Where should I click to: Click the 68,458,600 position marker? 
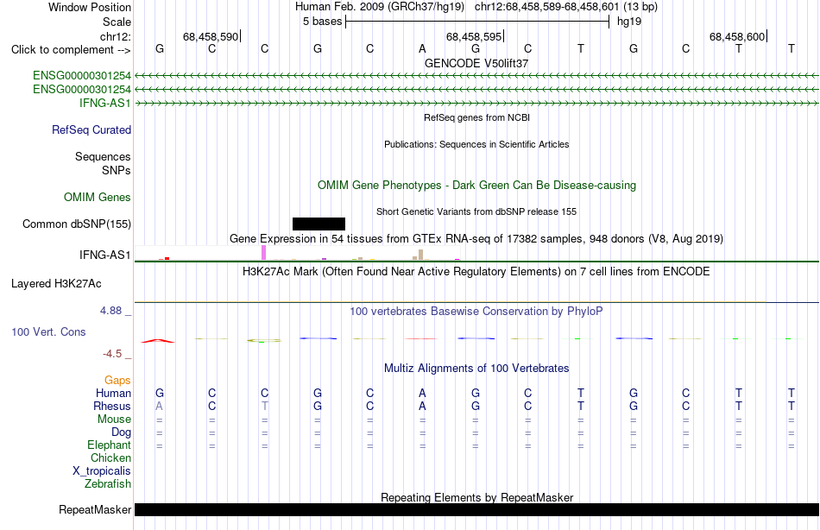click(737, 36)
